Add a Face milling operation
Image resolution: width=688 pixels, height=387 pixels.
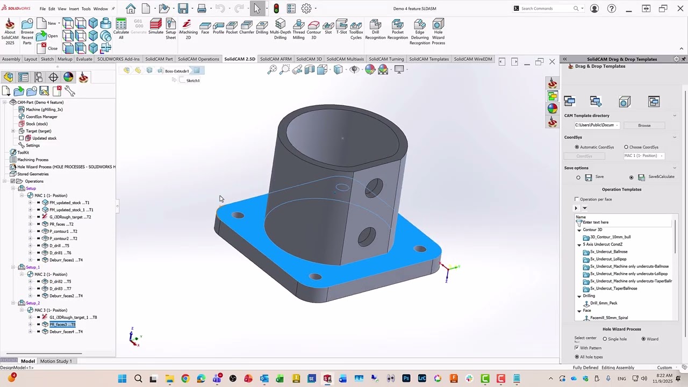coord(205,28)
